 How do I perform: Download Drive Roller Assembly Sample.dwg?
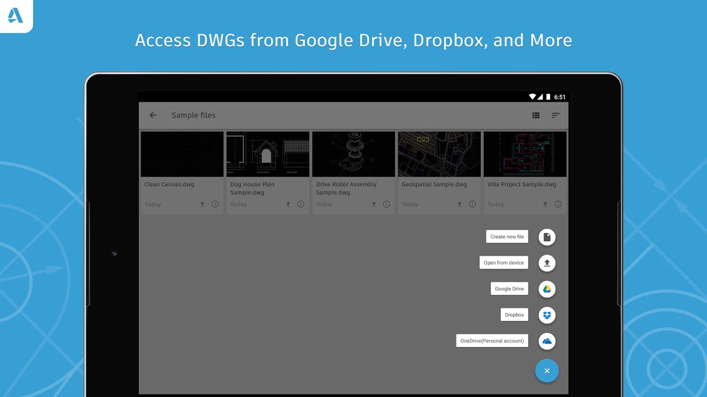click(x=374, y=204)
